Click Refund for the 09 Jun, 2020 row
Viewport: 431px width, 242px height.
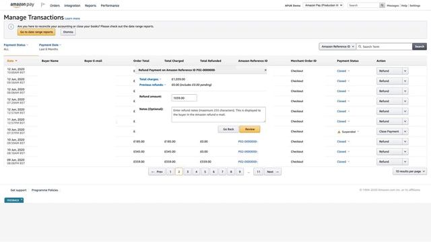389,161
